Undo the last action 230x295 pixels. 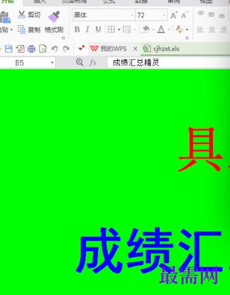[54, 49]
